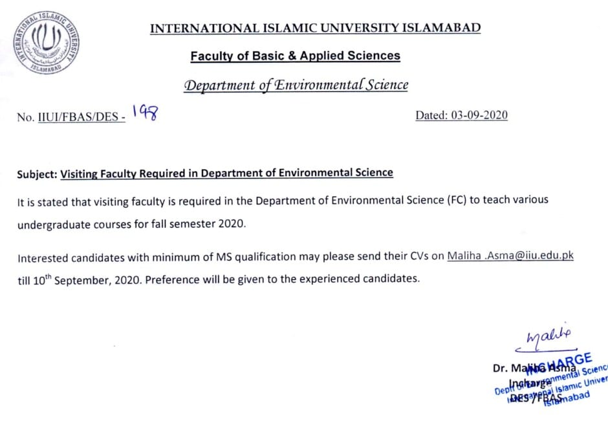Click the IIU university logo seal

[46, 42]
